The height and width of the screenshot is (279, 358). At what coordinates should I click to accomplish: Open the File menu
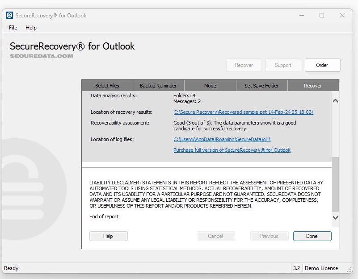[13, 28]
